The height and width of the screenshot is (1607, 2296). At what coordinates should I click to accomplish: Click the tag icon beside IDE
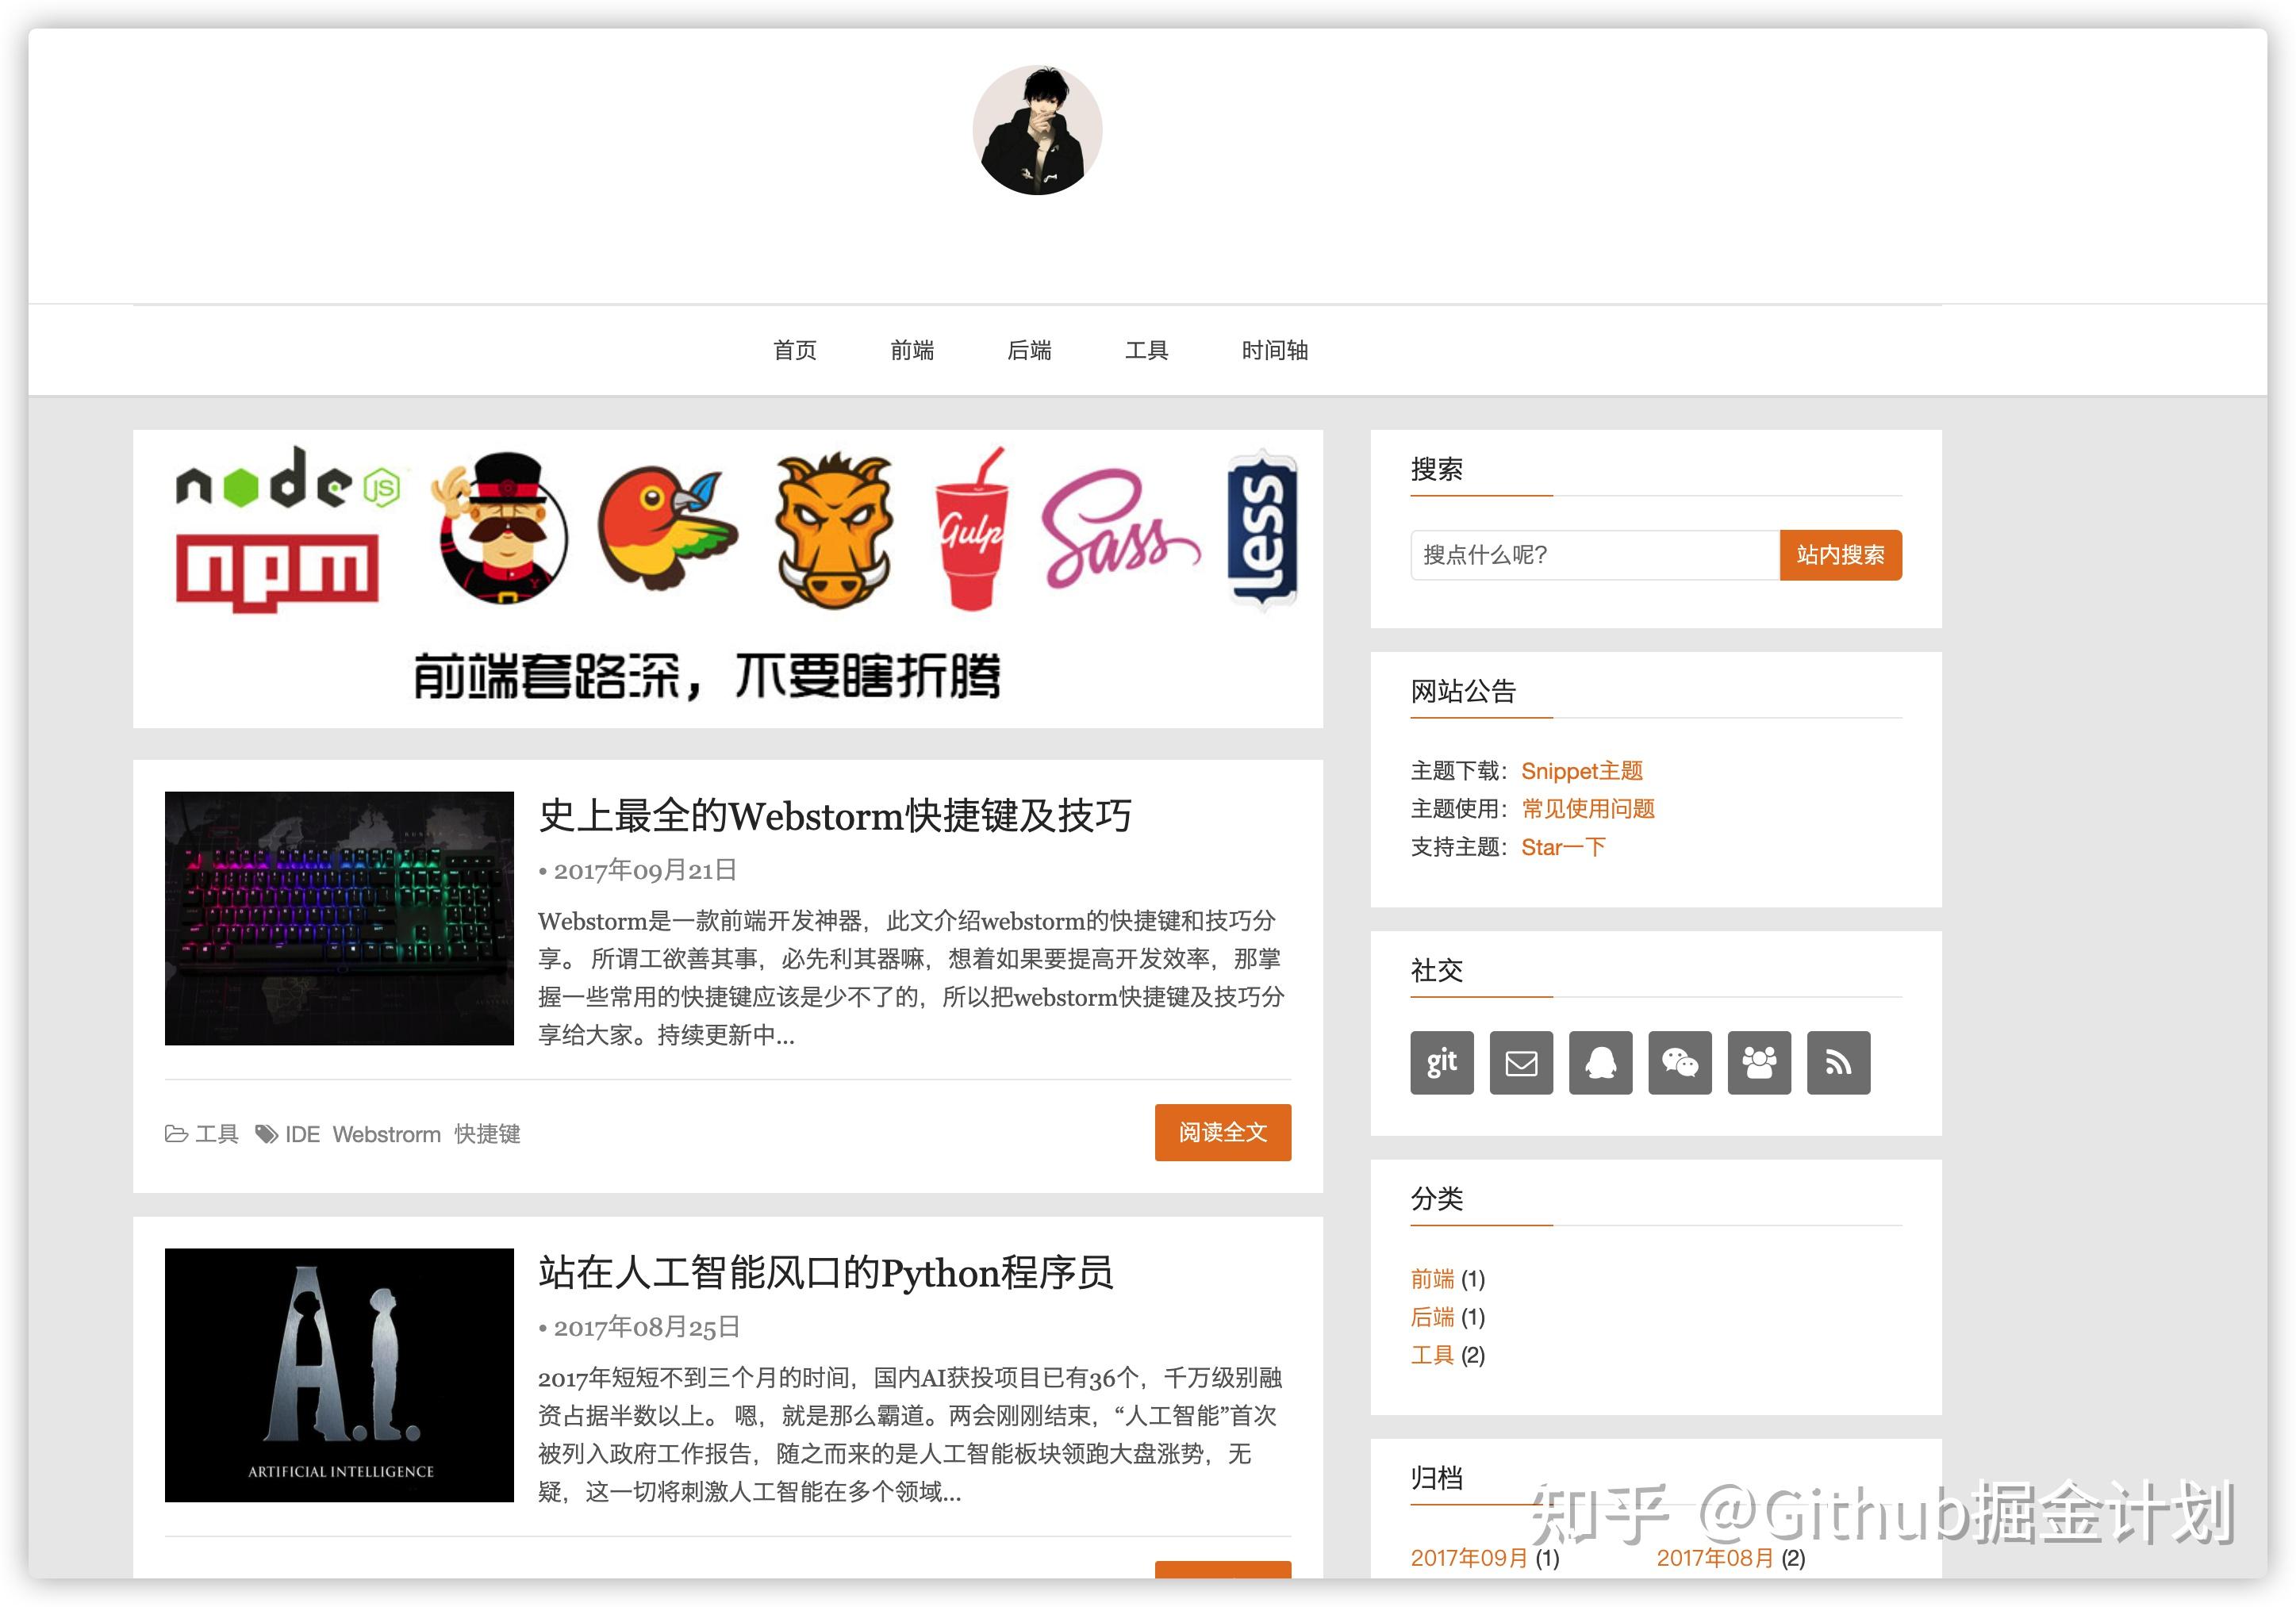(266, 1133)
